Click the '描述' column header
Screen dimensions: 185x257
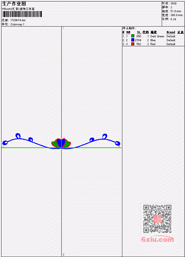pos(154,32)
